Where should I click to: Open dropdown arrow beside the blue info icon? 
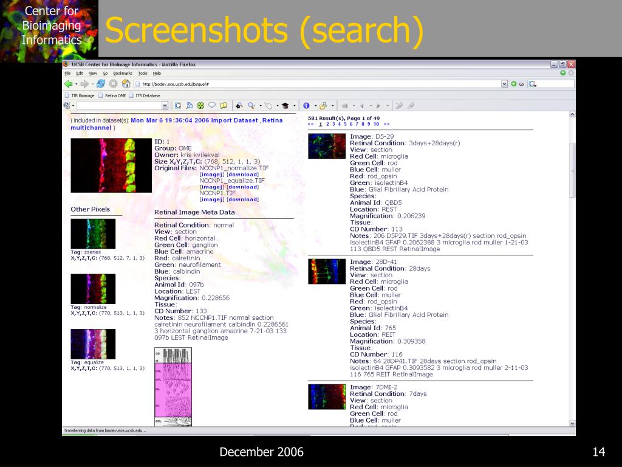pos(315,106)
